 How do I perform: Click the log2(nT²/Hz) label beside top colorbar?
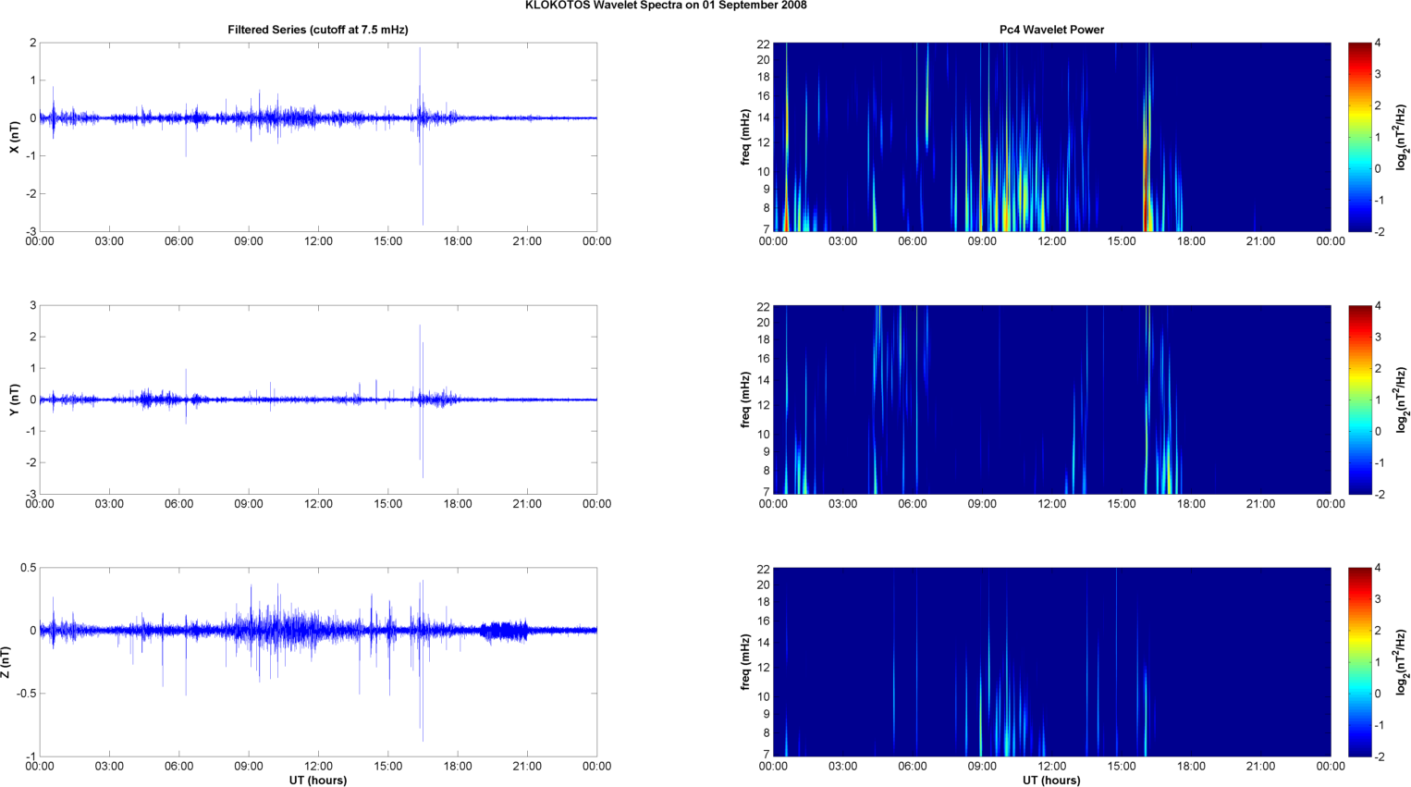pos(1402,137)
